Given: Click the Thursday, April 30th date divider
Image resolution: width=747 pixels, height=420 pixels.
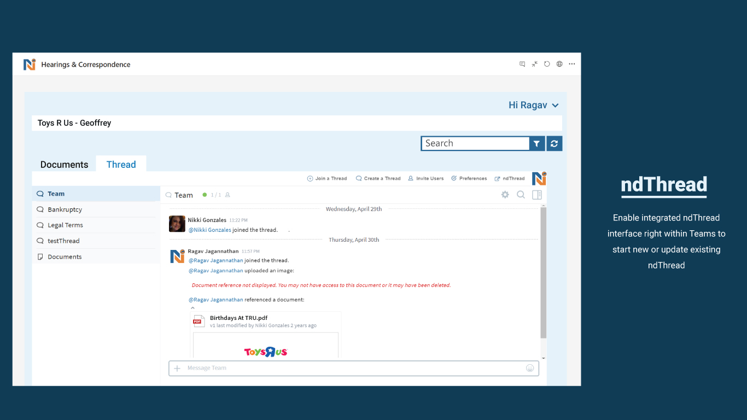Looking at the screenshot, I should 354,240.
